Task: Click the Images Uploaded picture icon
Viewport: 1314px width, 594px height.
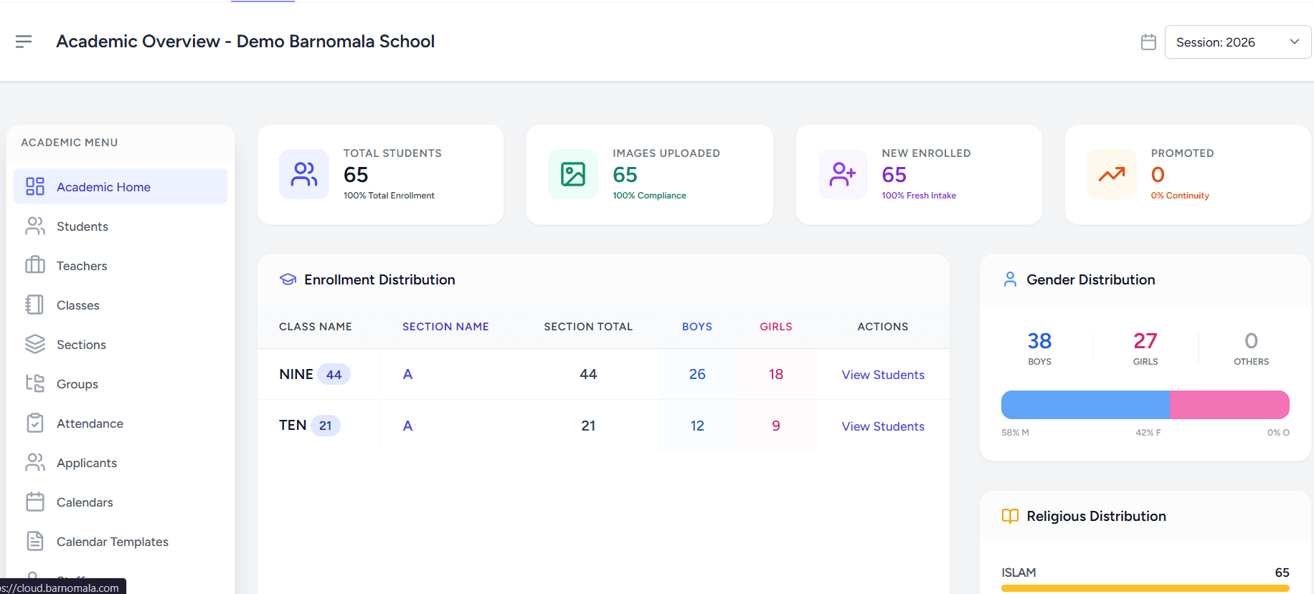Action: [x=573, y=174]
